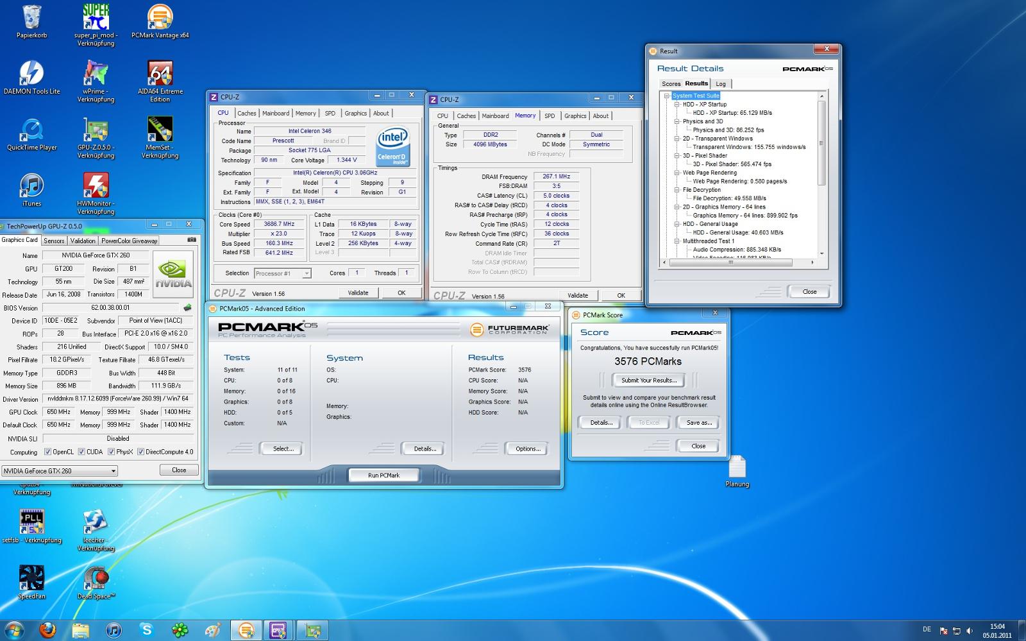Open iTunes taskbar icon
Screen dimensions: 1026x641
point(114,630)
